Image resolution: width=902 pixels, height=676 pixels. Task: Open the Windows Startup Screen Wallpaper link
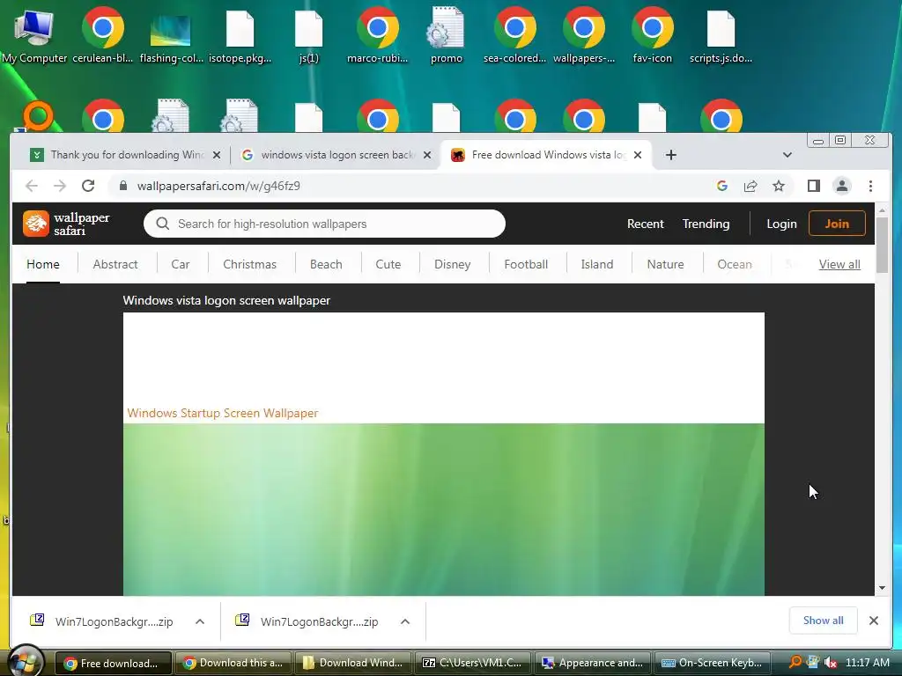coord(223,413)
